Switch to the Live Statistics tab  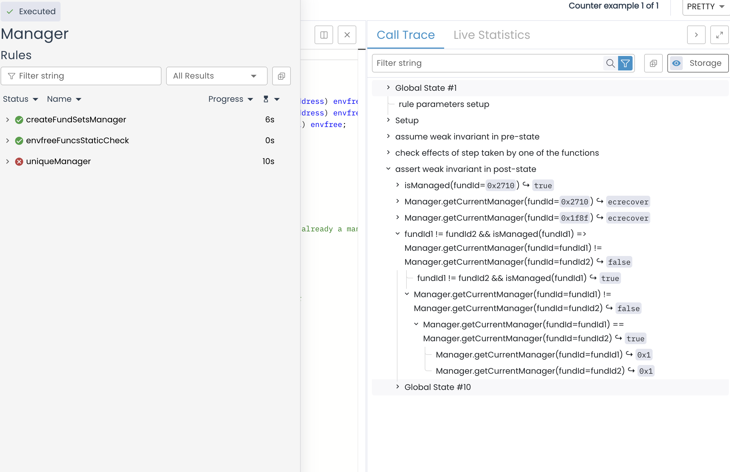pyautogui.click(x=491, y=35)
